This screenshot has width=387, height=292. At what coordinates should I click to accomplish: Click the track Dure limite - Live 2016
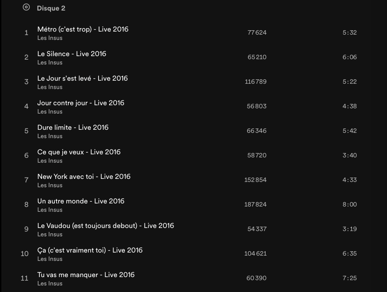73,128
